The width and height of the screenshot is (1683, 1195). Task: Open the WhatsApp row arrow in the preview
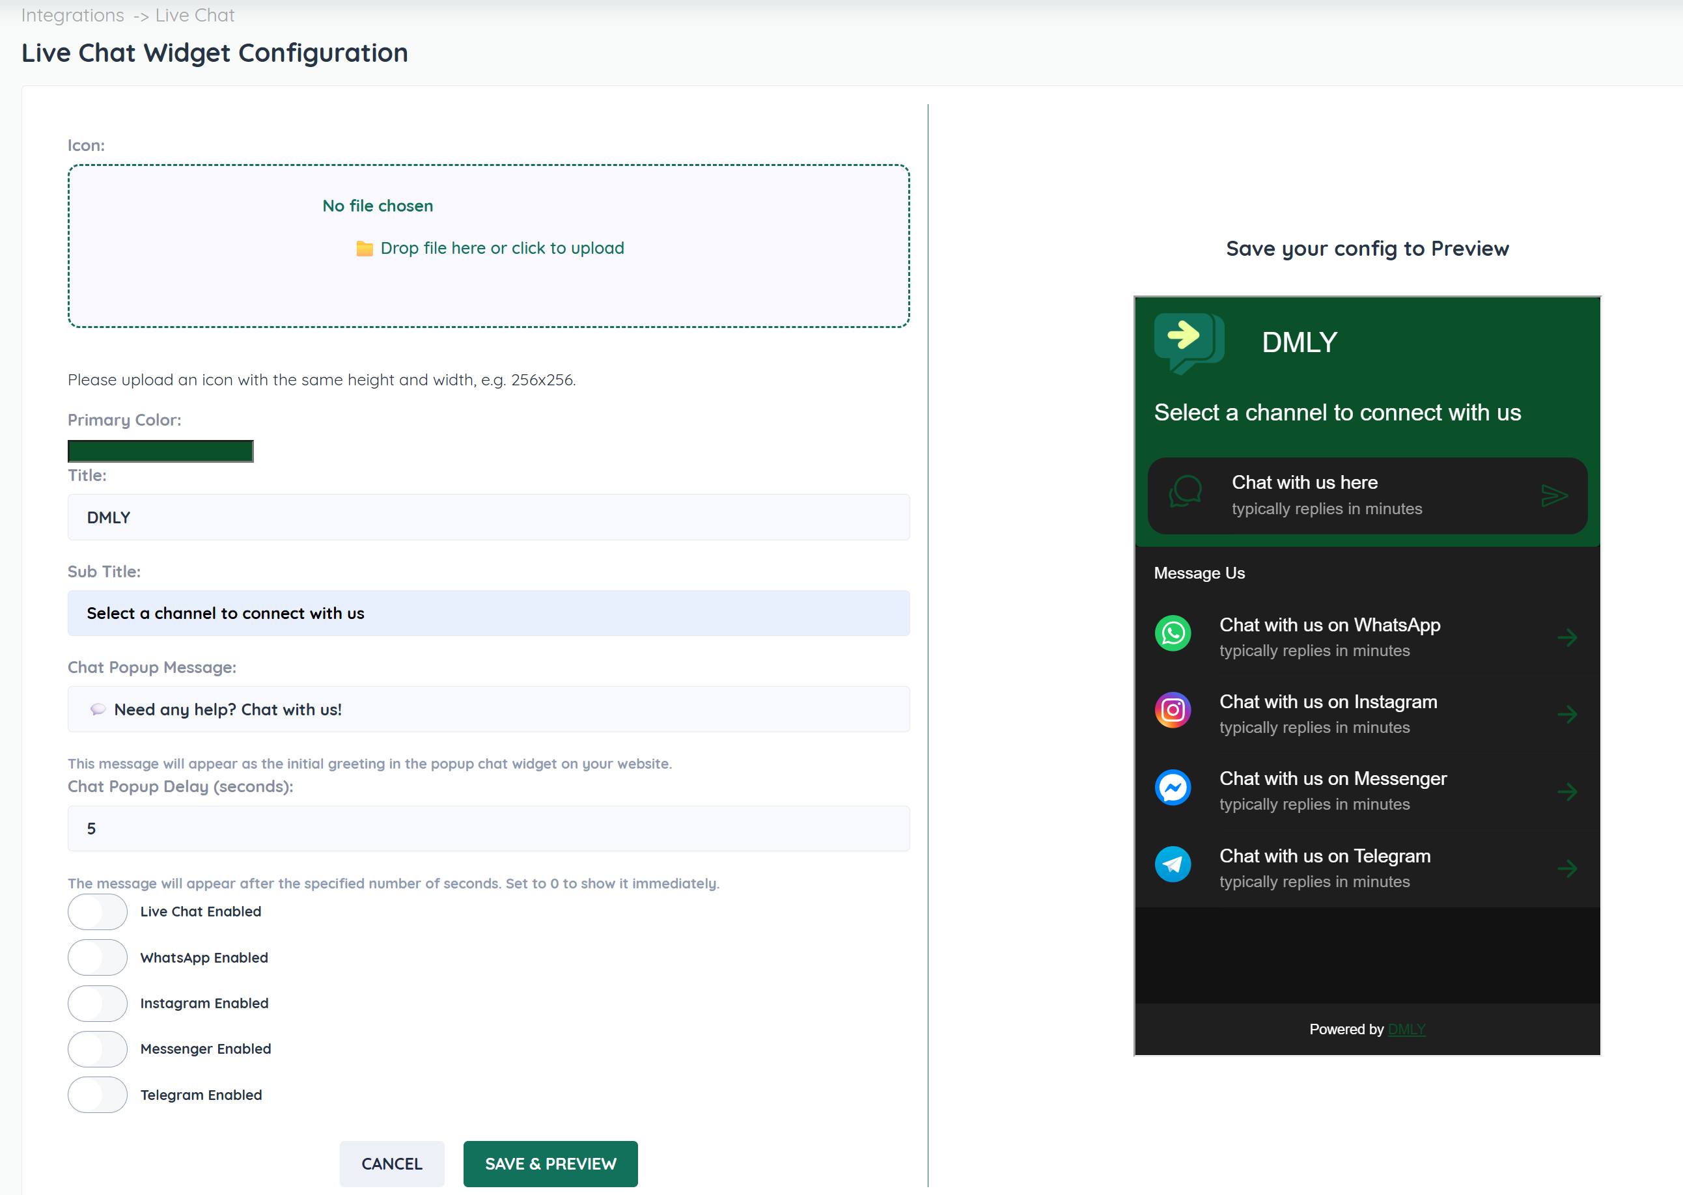1566,637
